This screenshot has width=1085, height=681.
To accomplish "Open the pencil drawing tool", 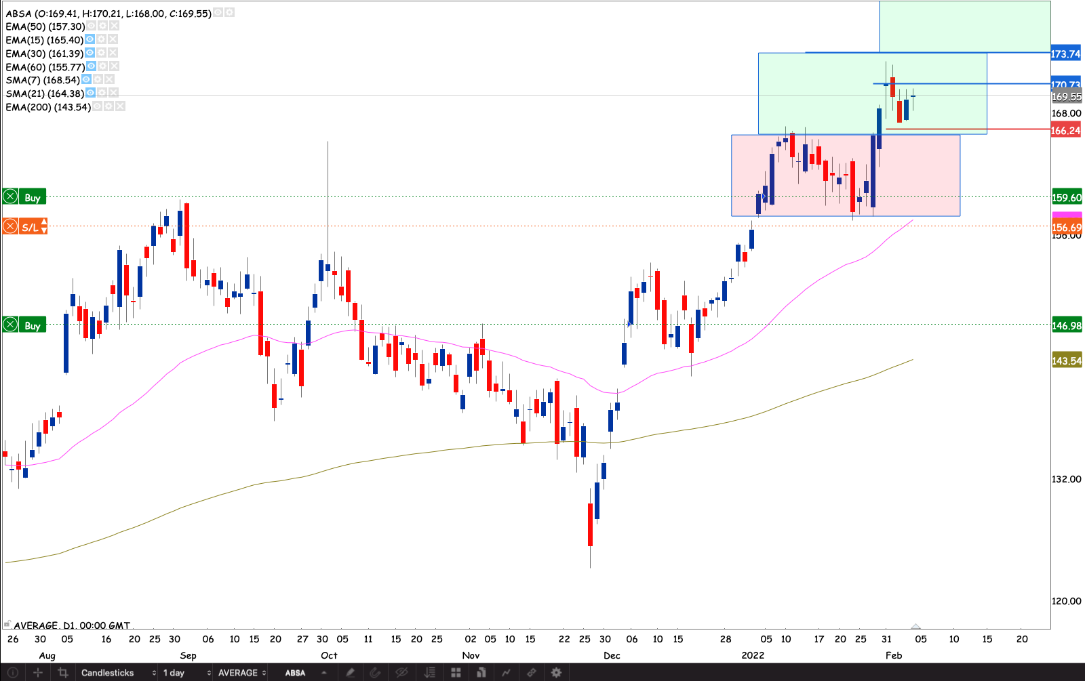I will tap(350, 673).
